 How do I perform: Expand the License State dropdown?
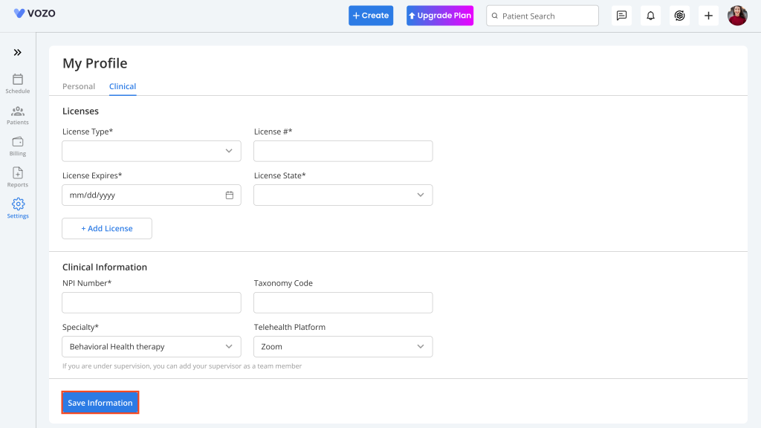(343, 195)
